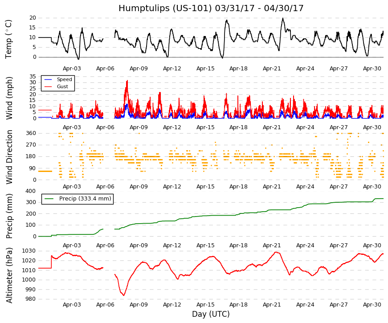The image size is (388, 323).
Task: Click Apr-21 tick under temperature plot
Action: coord(272,69)
